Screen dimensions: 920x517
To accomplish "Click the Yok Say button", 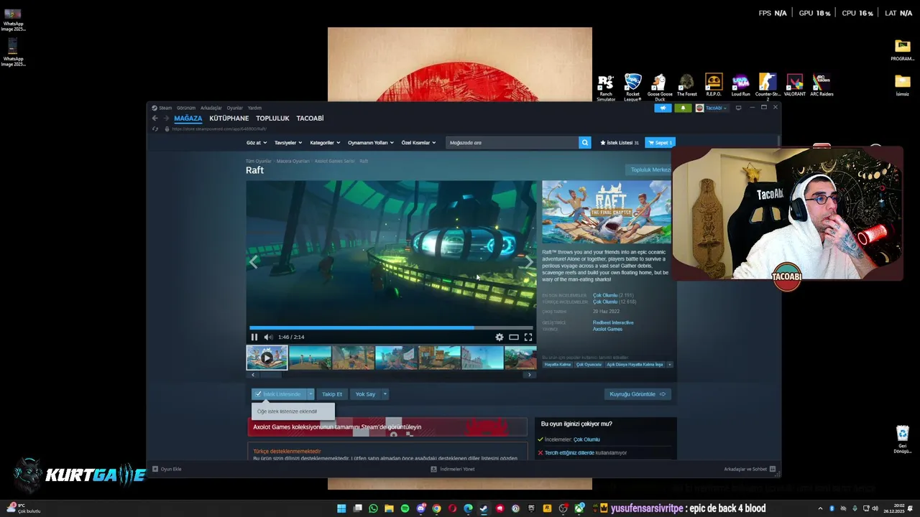I will pos(365,393).
